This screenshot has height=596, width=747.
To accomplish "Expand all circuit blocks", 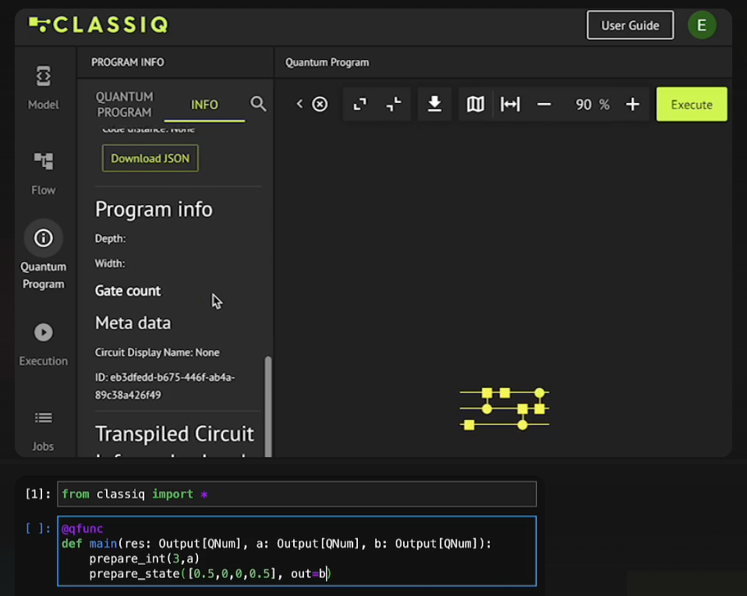I will [x=359, y=104].
